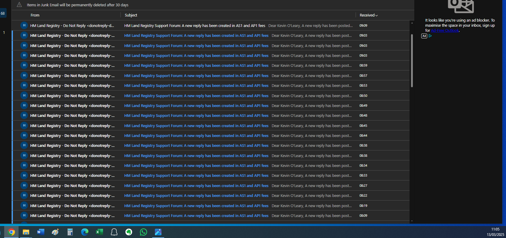Launch Evernote from the taskbar
The height and width of the screenshot is (238, 506).
click(129, 232)
